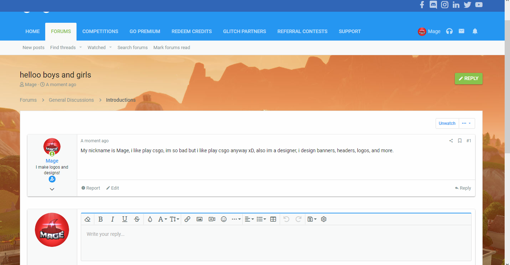The height and width of the screenshot is (265, 510).
Task: Open the text color picker
Action: 150,219
